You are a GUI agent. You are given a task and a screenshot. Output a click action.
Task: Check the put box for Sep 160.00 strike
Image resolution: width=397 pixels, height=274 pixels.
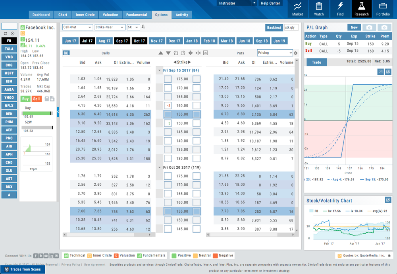(197, 105)
